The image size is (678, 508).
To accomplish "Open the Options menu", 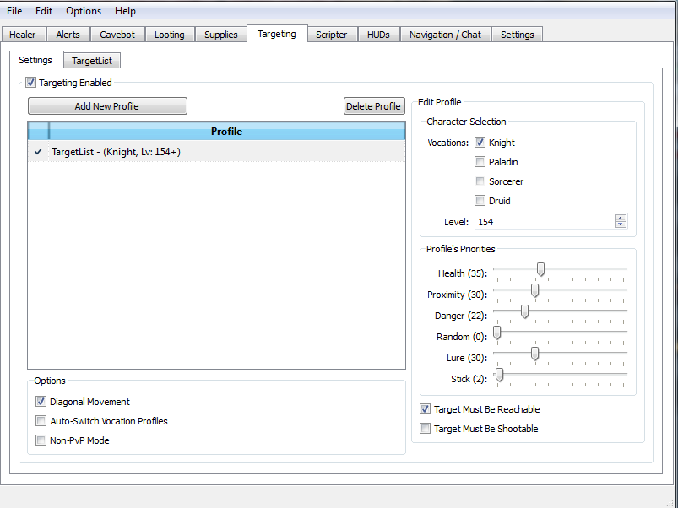I will click(84, 11).
